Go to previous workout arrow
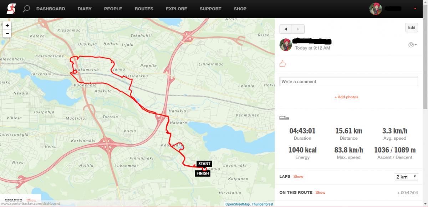428x207 pixels. [x=286, y=29]
